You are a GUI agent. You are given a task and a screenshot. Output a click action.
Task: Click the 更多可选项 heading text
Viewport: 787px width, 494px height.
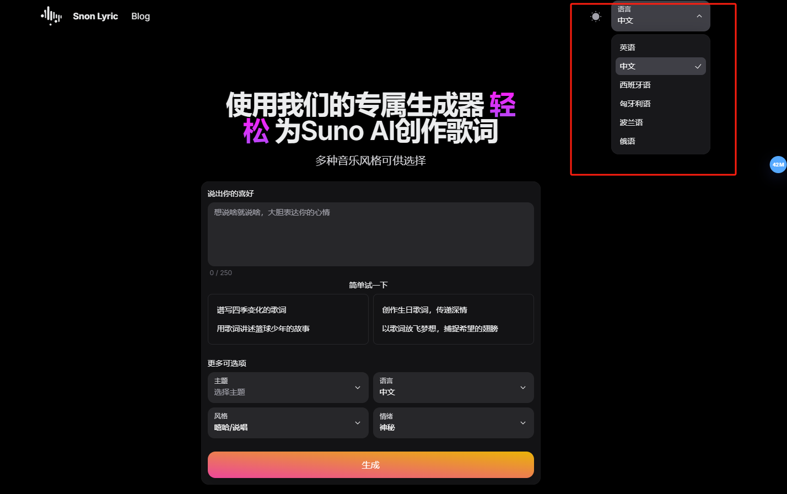[x=227, y=363]
